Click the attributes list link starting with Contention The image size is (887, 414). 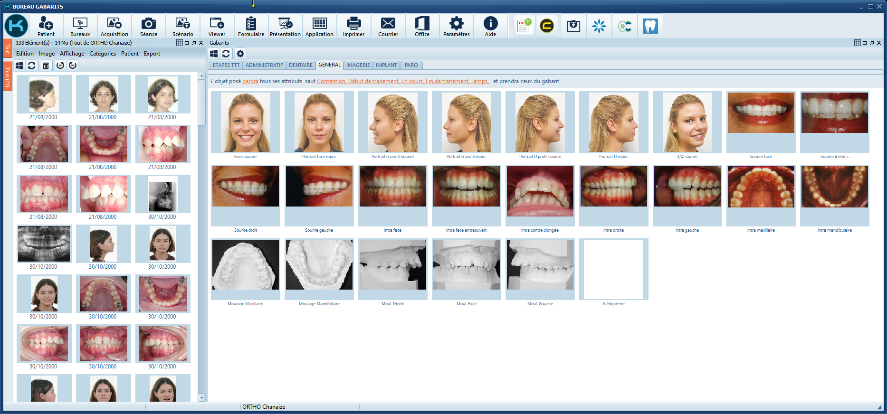[403, 81]
